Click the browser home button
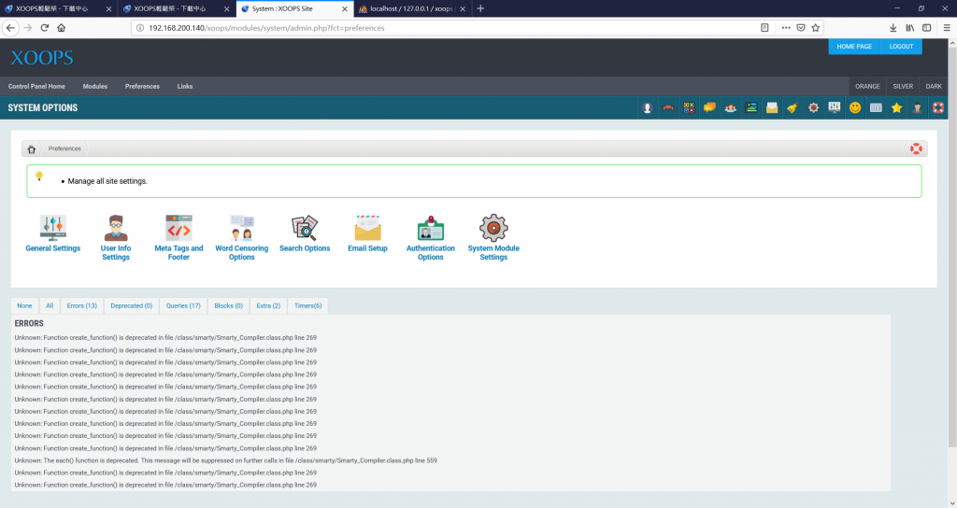The image size is (957, 508). coord(61,28)
